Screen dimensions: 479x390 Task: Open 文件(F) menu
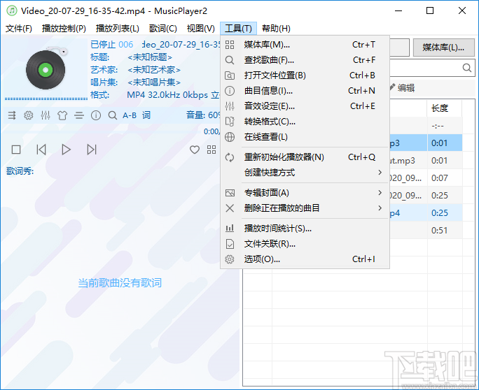(19, 29)
